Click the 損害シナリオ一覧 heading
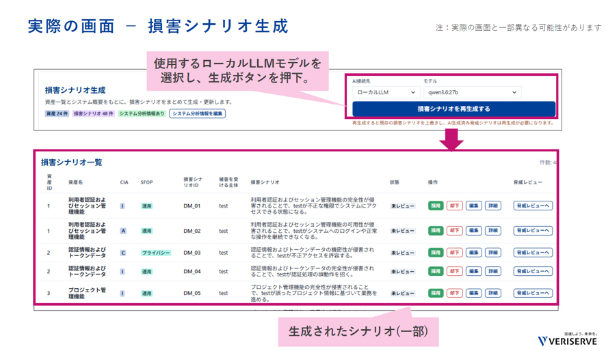The width and height of the screenshot is (606, 351). point(72,163)
